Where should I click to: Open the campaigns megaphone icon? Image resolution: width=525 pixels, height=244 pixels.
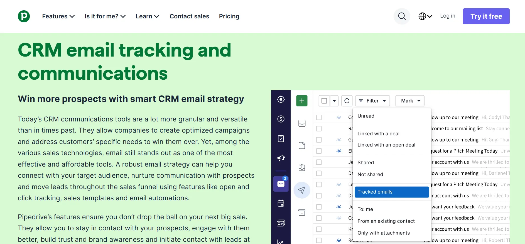[281, 158]
